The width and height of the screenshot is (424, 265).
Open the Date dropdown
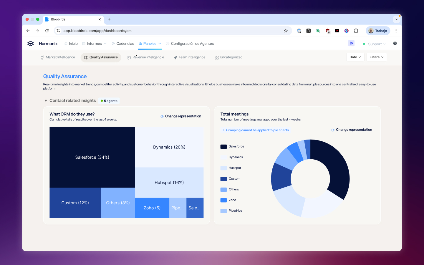[355, 57]
